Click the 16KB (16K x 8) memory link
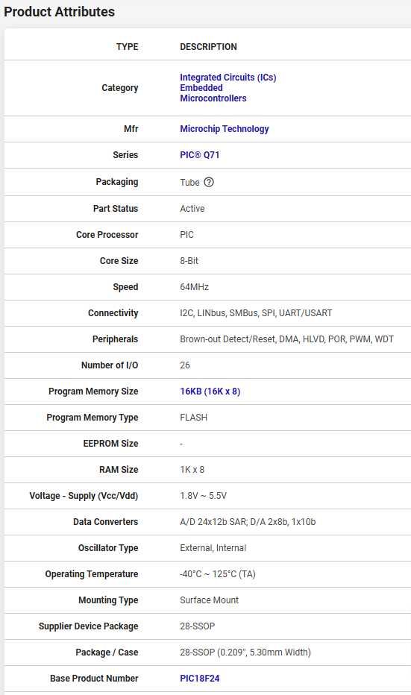 click(x=210, y=391)
